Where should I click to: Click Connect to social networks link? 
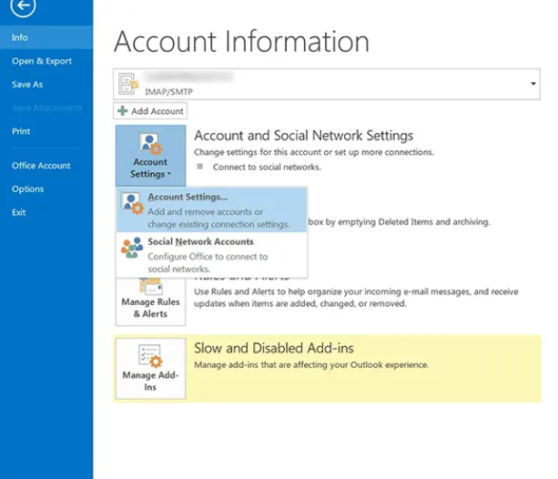click(x=267, y=167)
